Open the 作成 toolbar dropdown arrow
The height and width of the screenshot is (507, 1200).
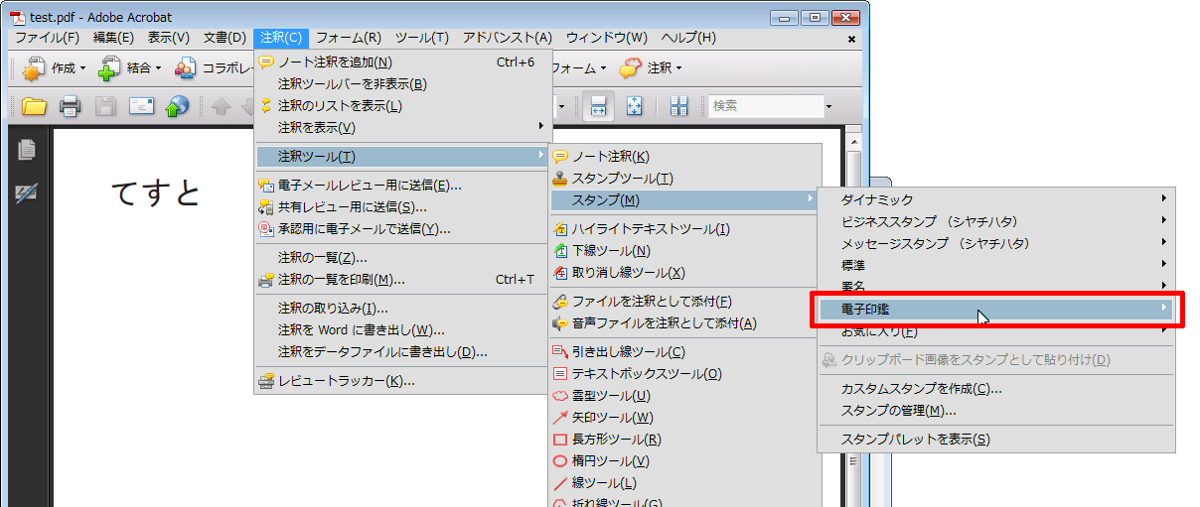83,69
